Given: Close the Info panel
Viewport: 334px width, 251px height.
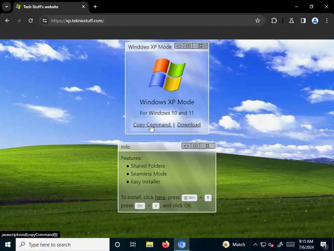Looking at the screenshot, I should (207, 146).
